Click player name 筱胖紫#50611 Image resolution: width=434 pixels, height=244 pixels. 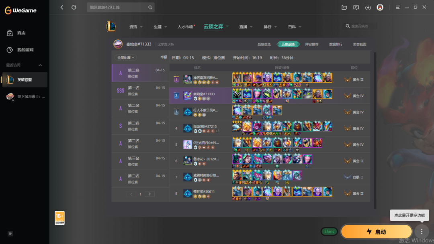pyautogui.click(x=204, y=191)
